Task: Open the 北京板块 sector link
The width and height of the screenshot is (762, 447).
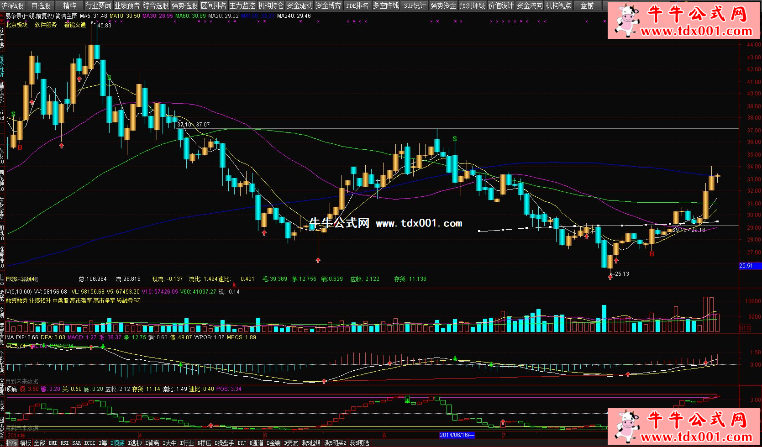Action: 17,25
